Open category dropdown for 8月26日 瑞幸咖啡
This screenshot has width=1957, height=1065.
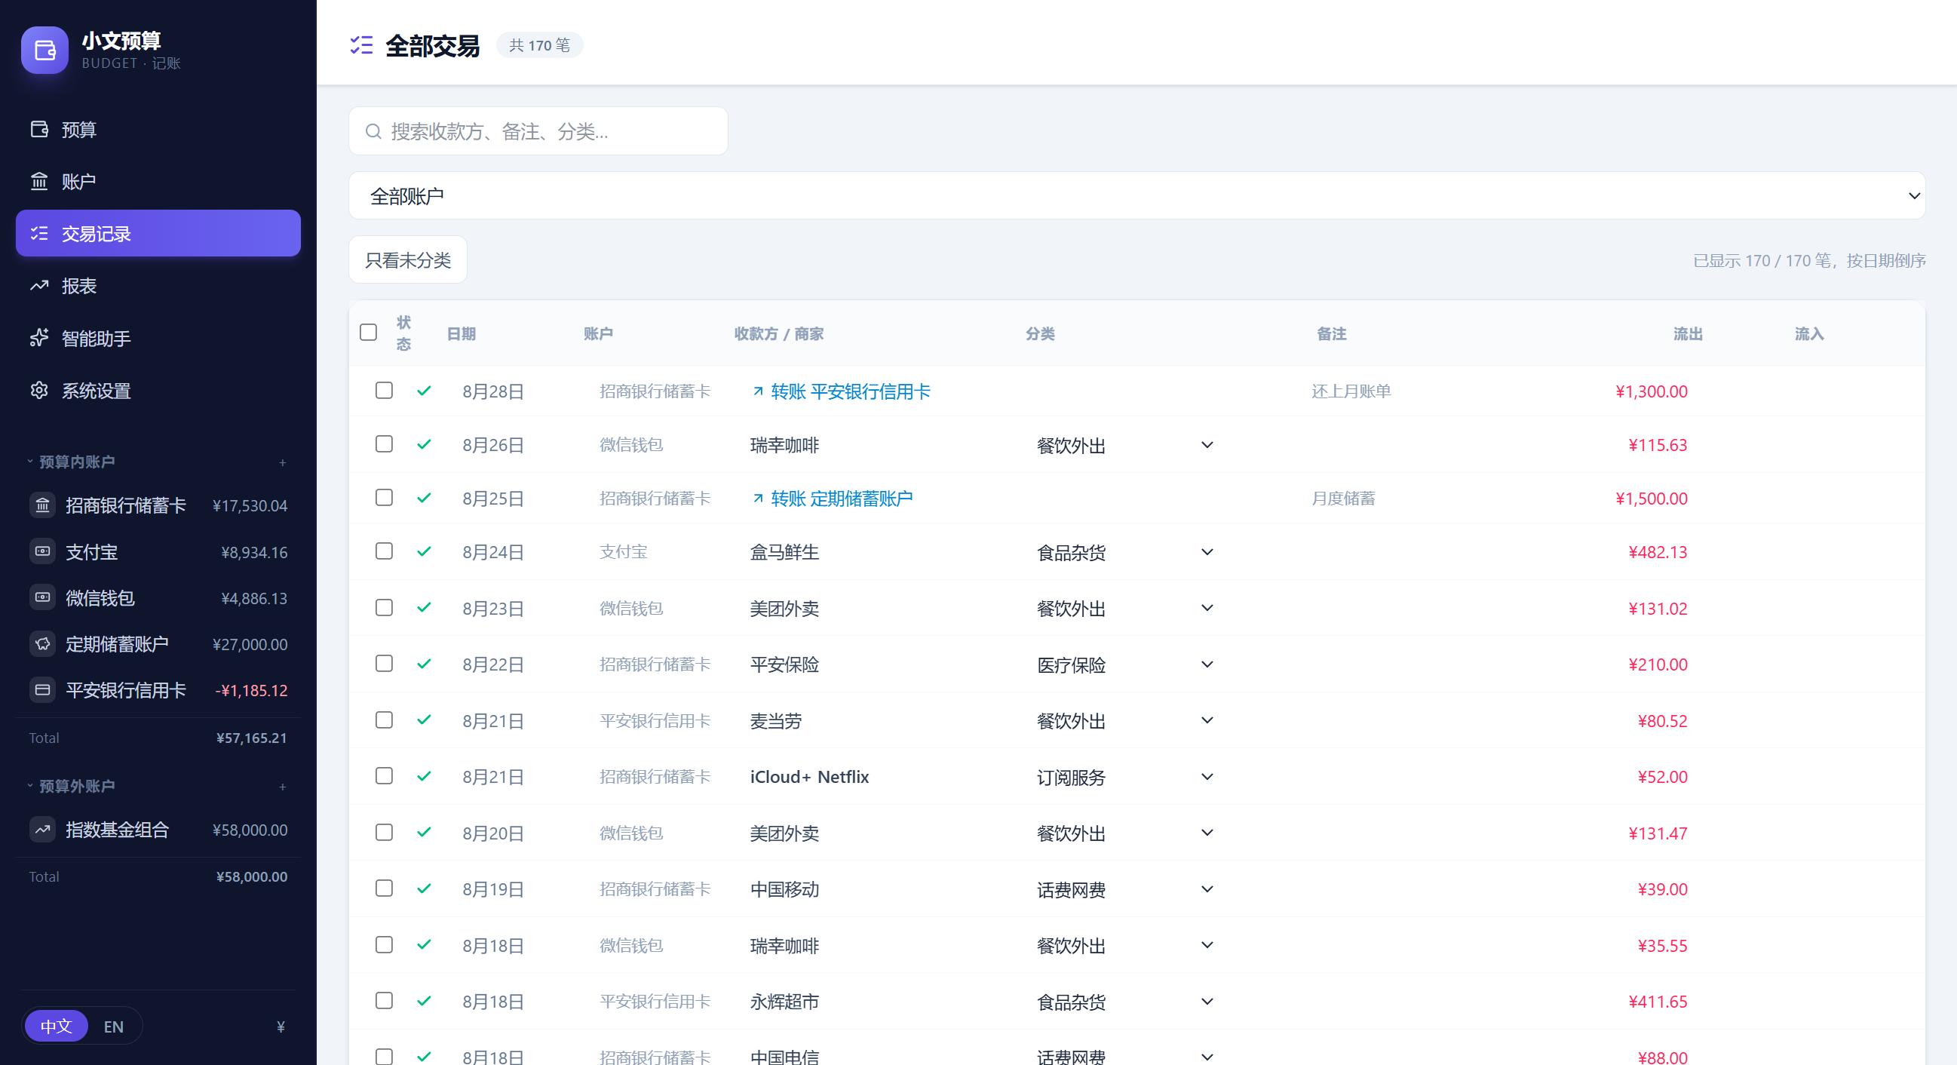pos(1124,445)
